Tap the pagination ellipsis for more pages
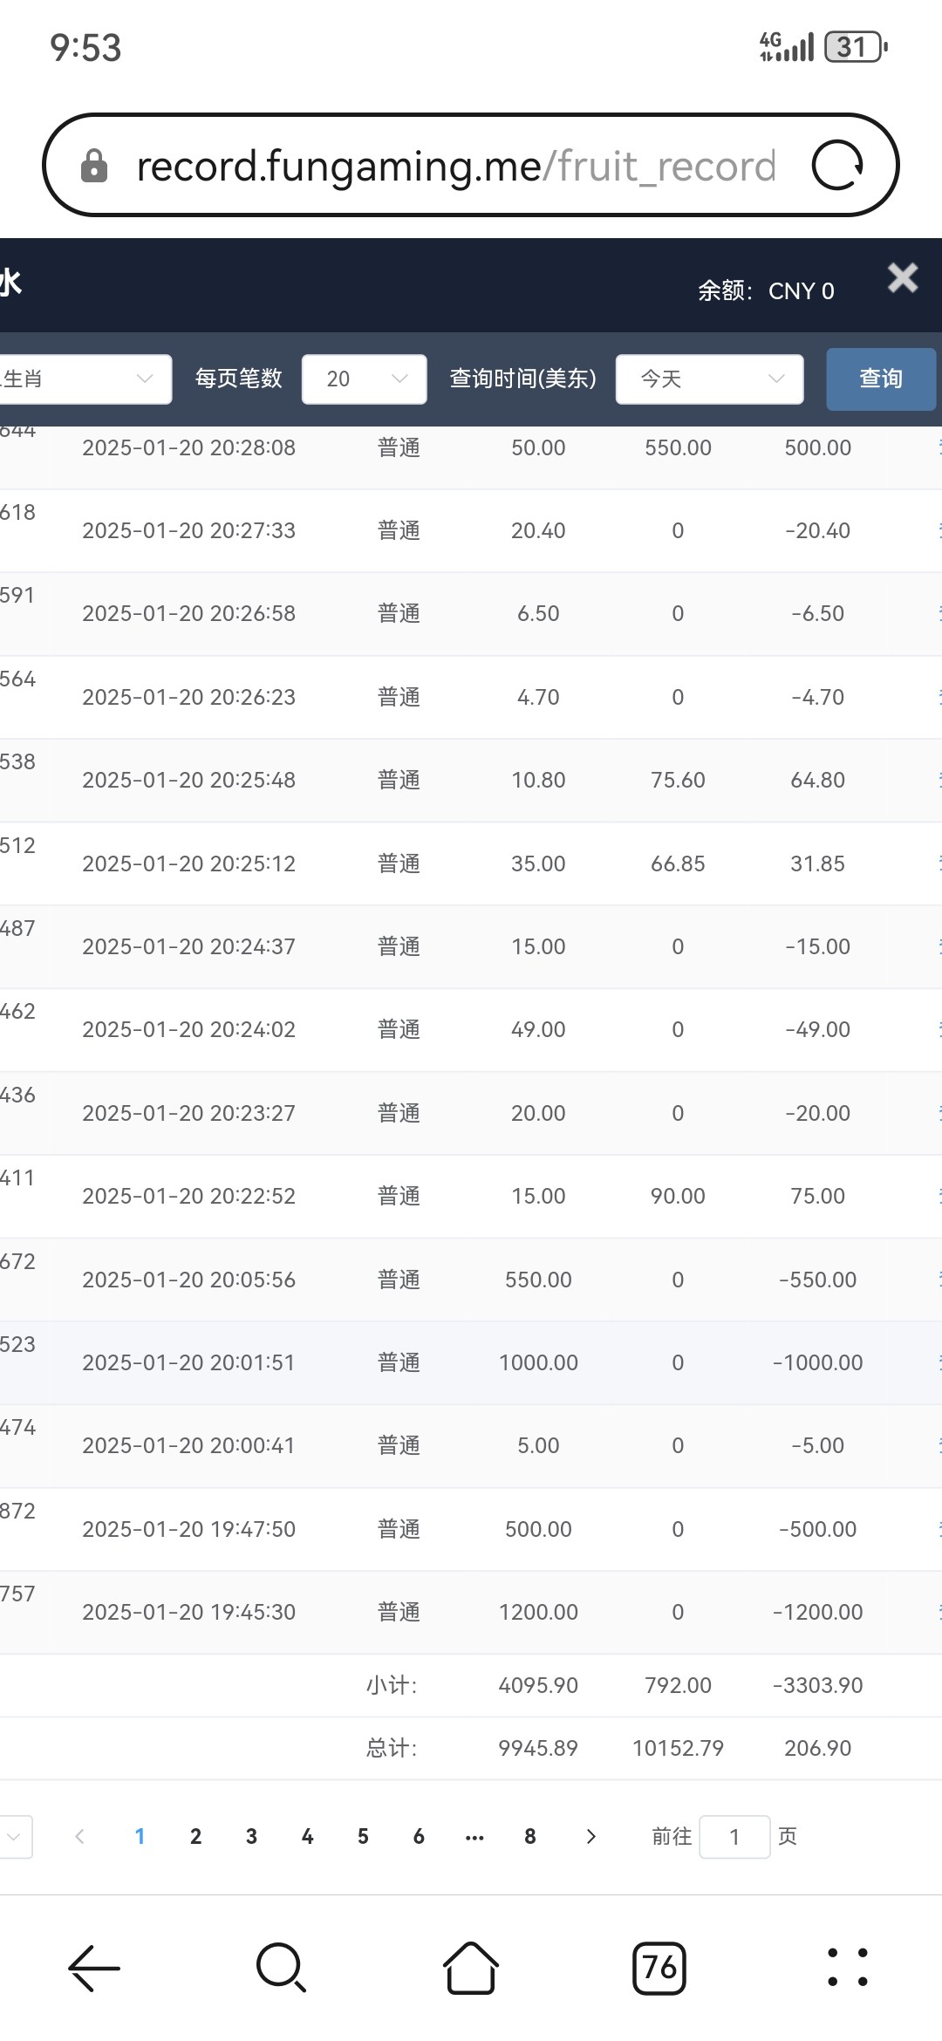942x2041 pixels. point(474,1836)
